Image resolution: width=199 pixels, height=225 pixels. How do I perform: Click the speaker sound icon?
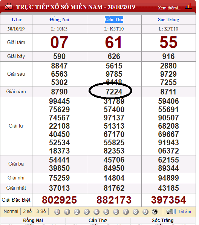[171, 211]
